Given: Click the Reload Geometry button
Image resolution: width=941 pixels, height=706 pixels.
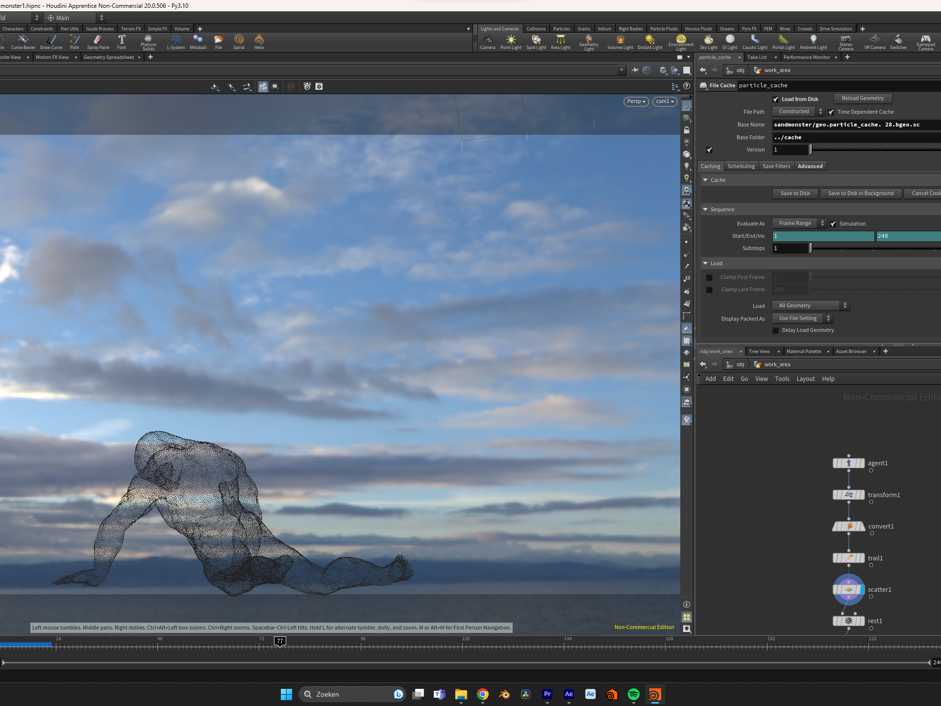Looking at the screenshot, I should [863, 99].
